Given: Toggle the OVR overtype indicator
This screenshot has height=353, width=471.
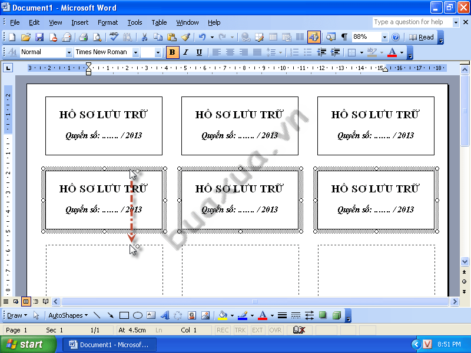Looking at the screenshot, I should click(x=275, y=330).
